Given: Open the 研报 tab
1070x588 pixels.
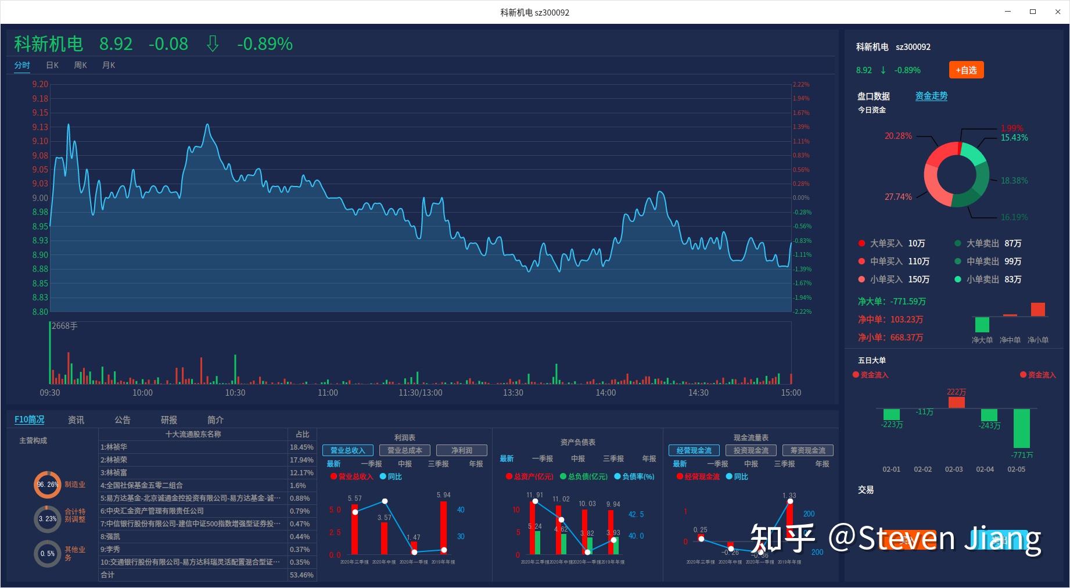Looking at the screenshot, I should pos(168,420).
